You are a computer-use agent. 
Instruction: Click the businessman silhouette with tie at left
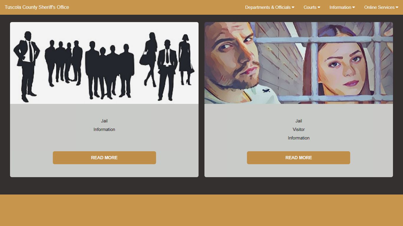coord(27,67)
